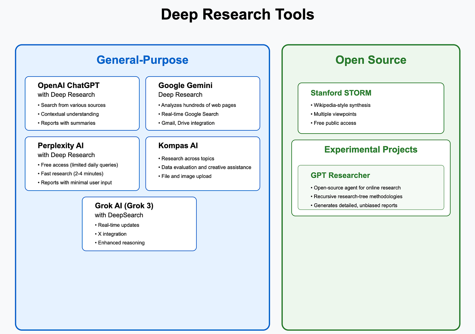The image size is (475, 334).
Task: Click 'with Deep Research' under OpenAI ChatGPT
Action: pyautogui.click(x=66, y=95)
